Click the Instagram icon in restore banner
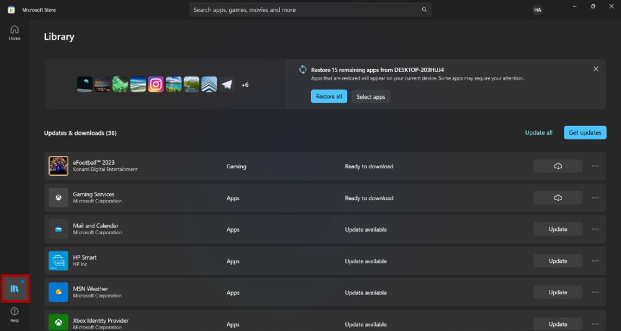This screenshot has width=621, height=331. [x=156, y=84]
